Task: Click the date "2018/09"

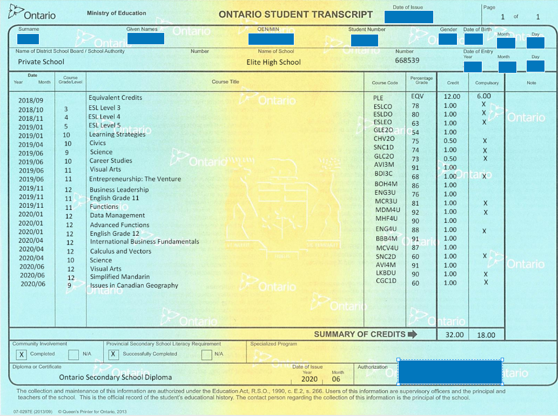Action: [x=31, y=100]
